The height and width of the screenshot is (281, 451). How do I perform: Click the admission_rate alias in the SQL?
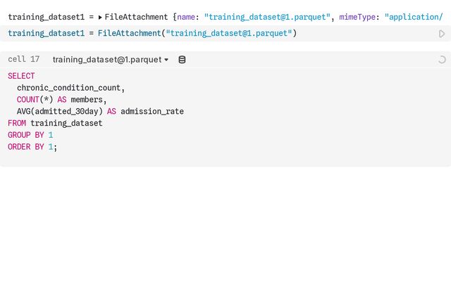[152, 112]
